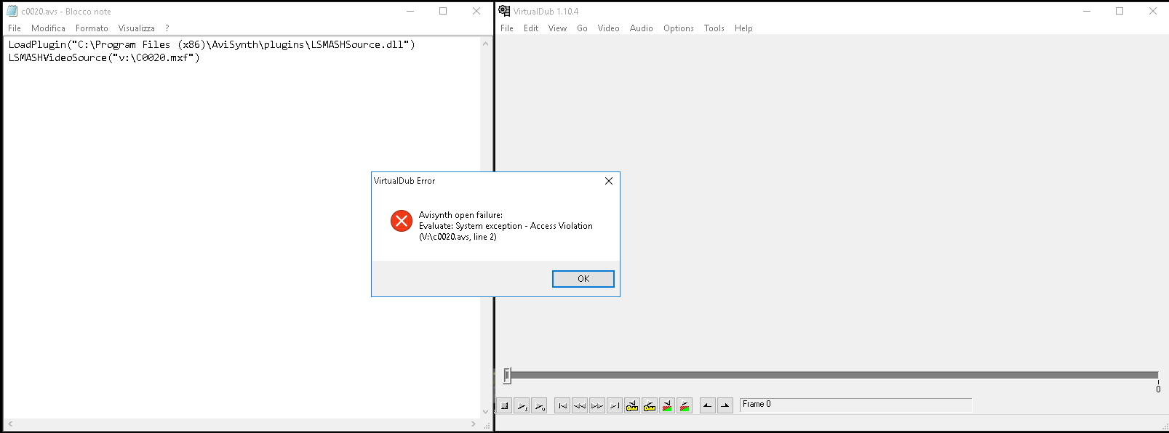Open the Notepad File menu
This screenshot has height=433, width=1169.
[x=15, y=28]
